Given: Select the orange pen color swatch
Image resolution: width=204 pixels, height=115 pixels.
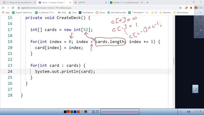Looking at the screenshot, I should click(x=78, y=112).
